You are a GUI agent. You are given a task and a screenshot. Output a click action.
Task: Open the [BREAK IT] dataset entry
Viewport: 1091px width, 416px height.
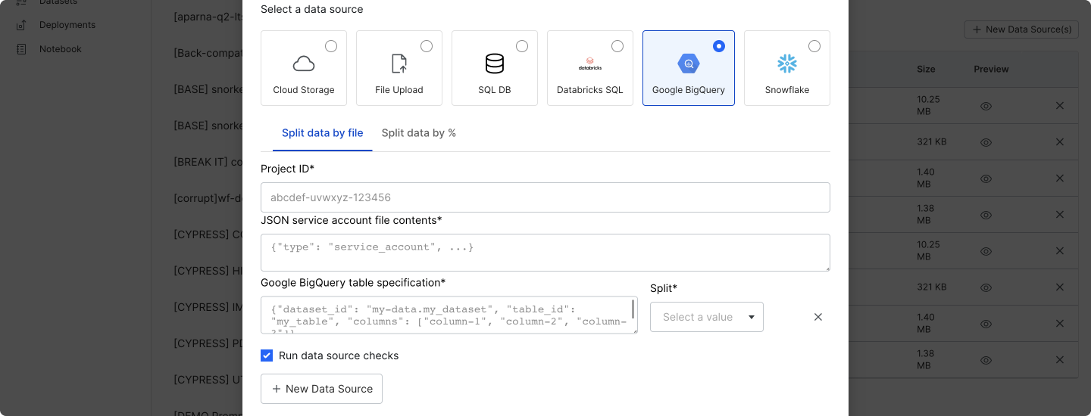[x=208, y=162]
